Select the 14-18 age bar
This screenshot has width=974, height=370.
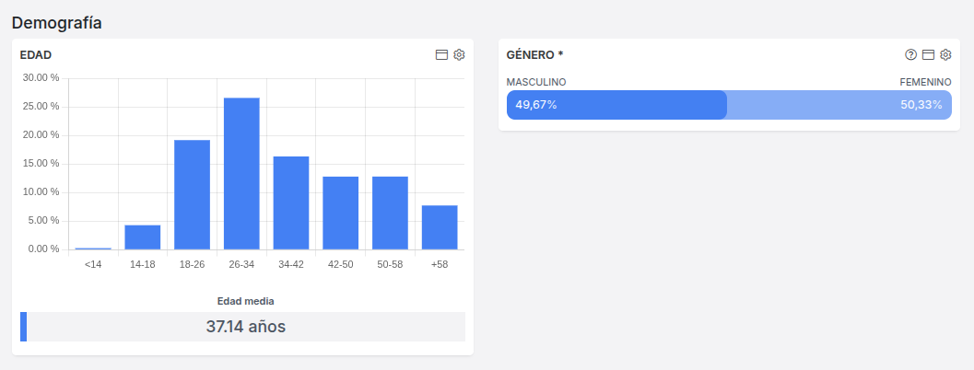(143, 237)
